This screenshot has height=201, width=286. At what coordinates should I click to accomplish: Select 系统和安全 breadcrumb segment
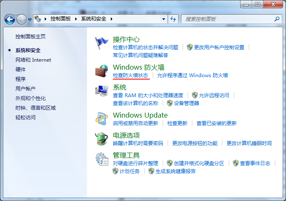(94, 19)
